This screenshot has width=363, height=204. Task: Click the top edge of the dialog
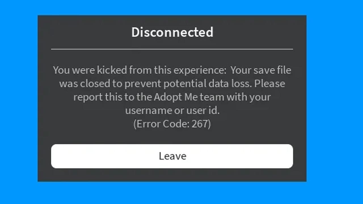[172, 16]
